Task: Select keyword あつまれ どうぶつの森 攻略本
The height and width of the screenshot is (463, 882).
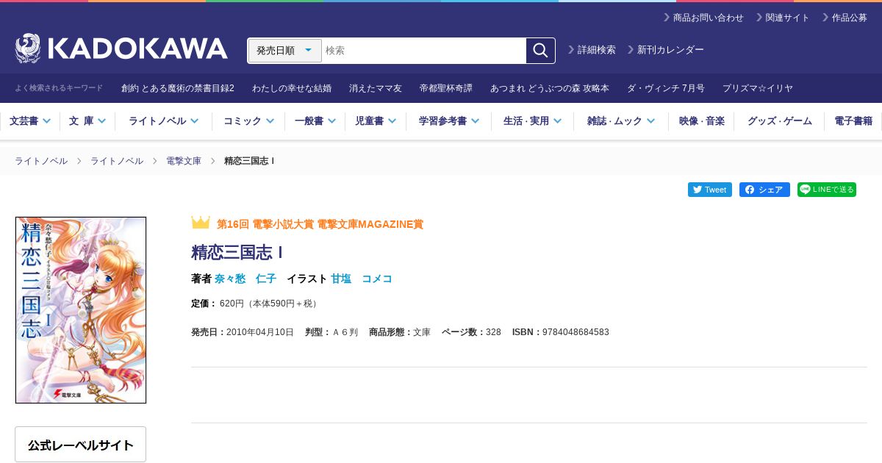Action: [x=550, y=88]
